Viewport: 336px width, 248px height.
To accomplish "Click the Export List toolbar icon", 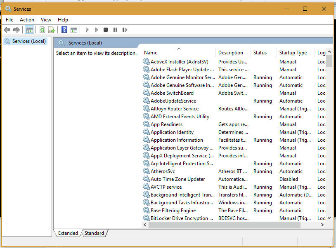I will pos(52,30).
